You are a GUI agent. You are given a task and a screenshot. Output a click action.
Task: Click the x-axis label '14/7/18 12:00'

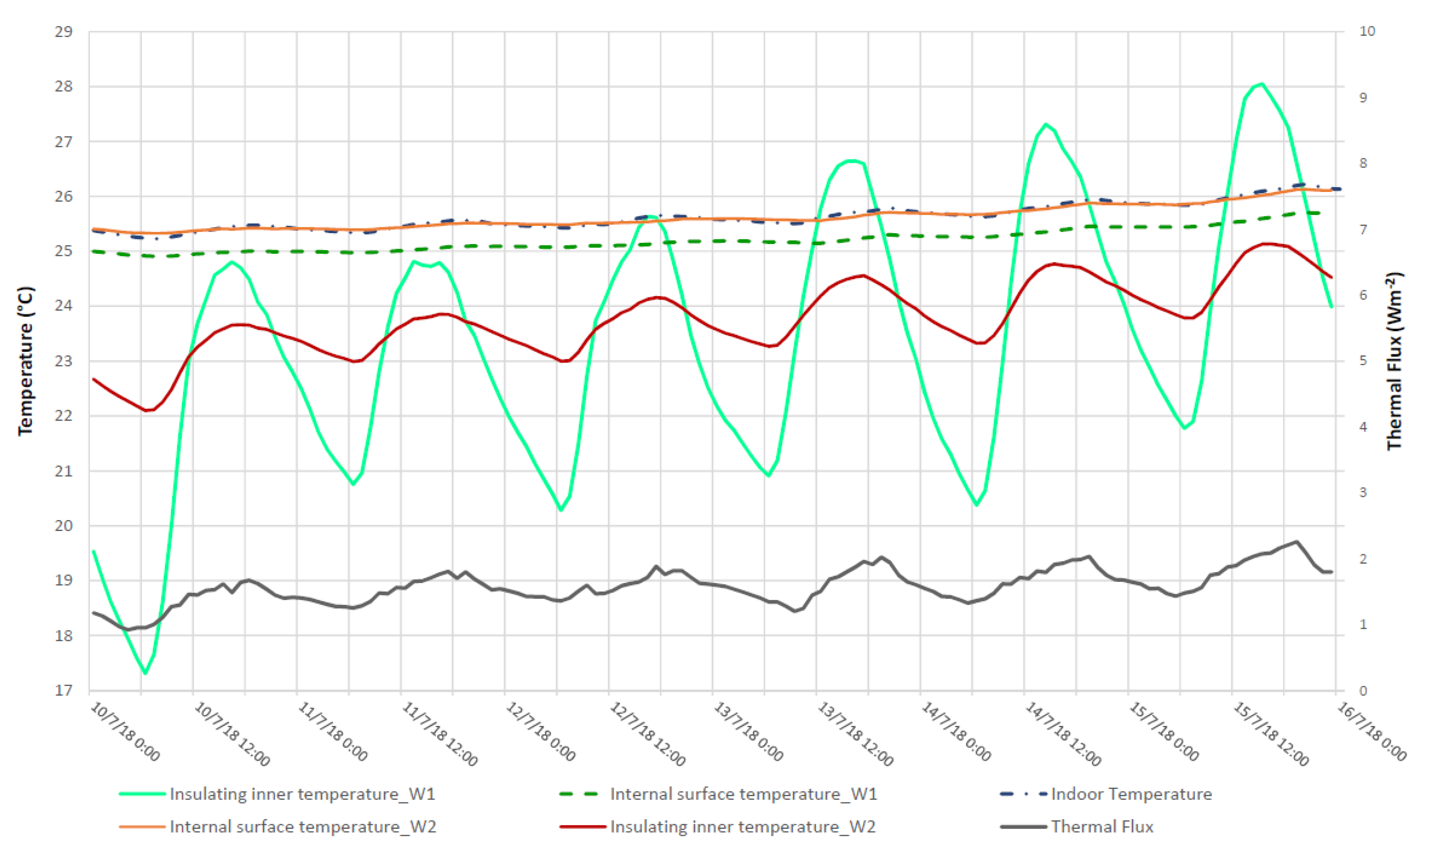click(x=1063, y=734)
